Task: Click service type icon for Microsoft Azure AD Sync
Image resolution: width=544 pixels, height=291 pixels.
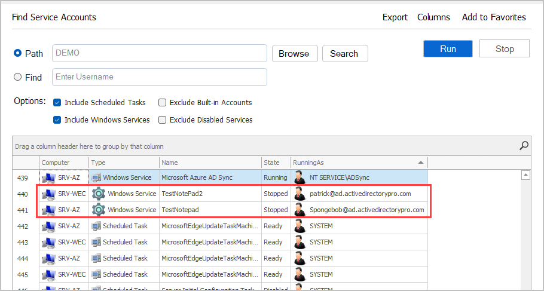Action: [x=96, y=177]
